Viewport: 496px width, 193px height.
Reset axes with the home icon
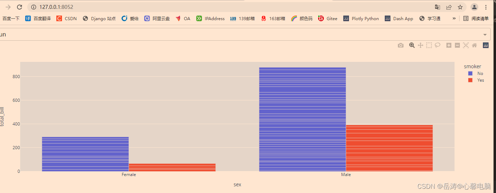pyautogui.click(x=474, y=45)
